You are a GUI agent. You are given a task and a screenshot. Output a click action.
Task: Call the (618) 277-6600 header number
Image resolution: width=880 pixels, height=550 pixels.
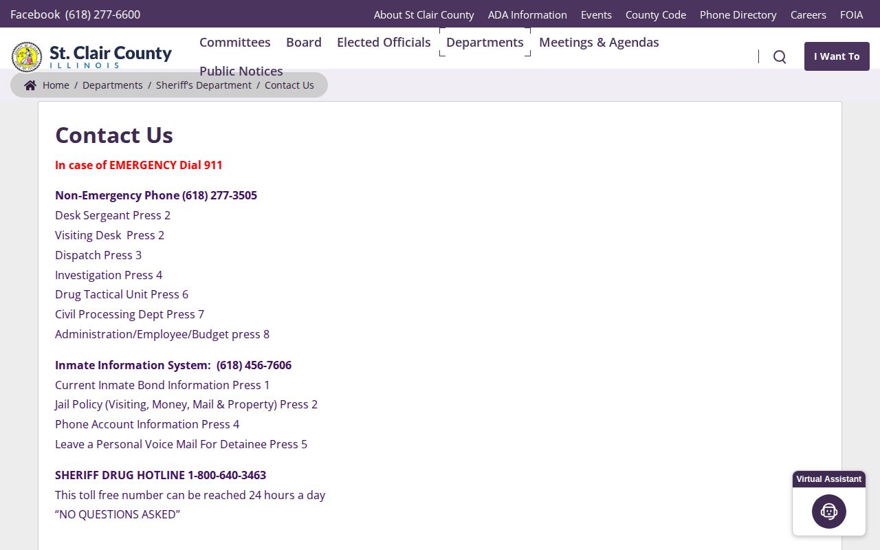point(102,14)
